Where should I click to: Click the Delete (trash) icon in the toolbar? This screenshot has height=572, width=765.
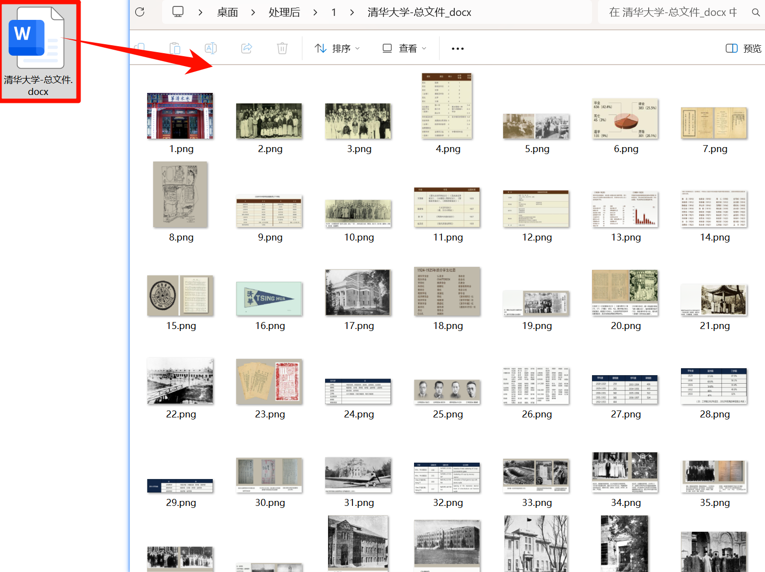[x=282, y=48]
